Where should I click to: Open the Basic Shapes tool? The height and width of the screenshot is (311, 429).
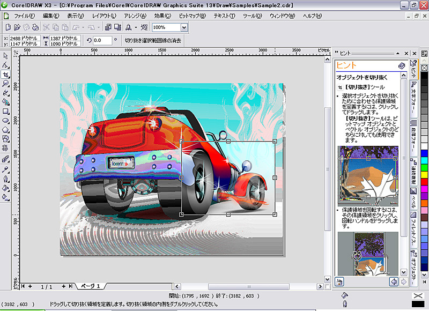(x=5, y=139)
